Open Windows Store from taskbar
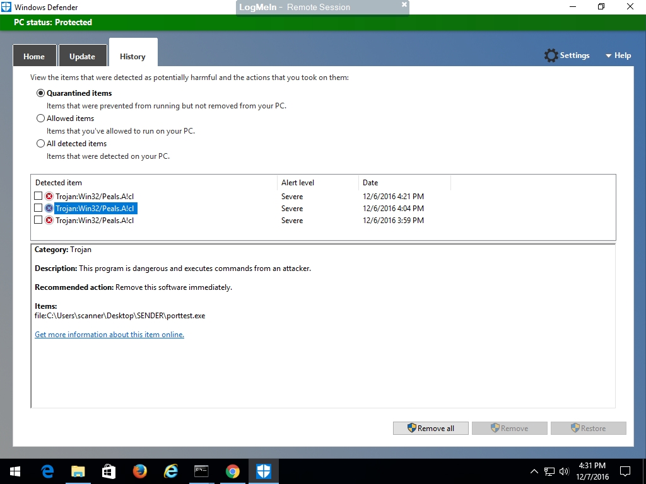This screenshot has height=484, width=646. click(109, 471)
